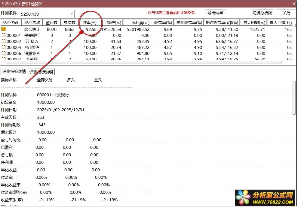Sort by the 总次数 column header

point(69,22)
